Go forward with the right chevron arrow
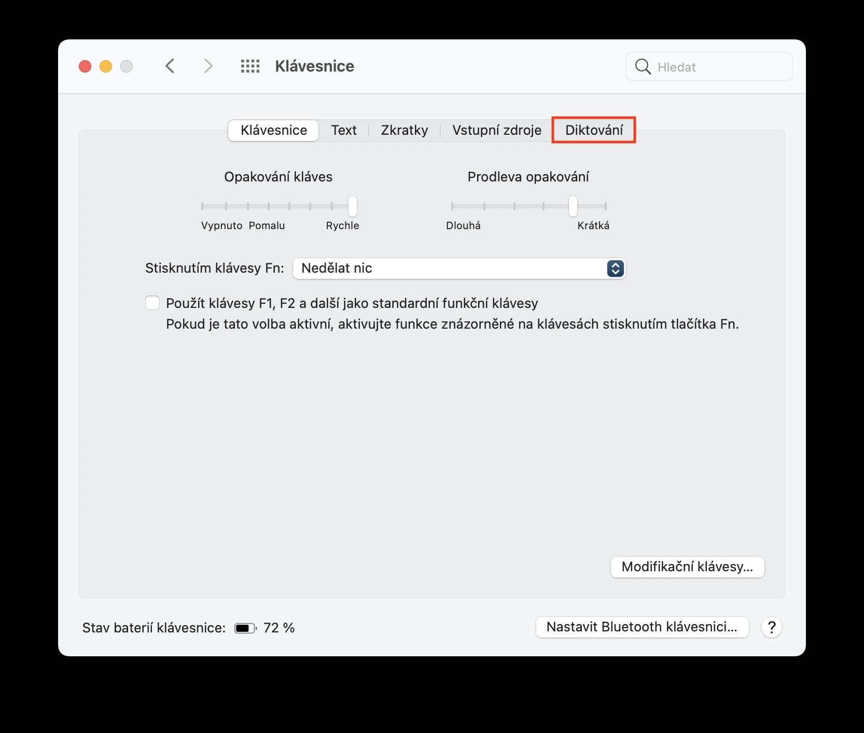This screenshot has width=864, height=733. [x=208, y=66]
